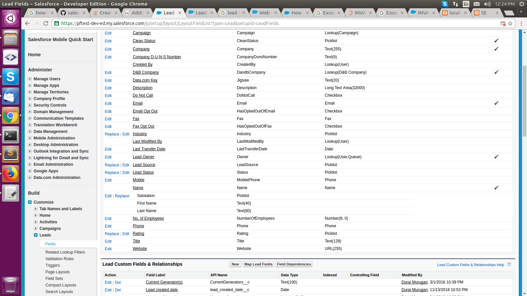Reload the Lead Fields page
This screenshot has height=296, width=527.
pos(46,23)
